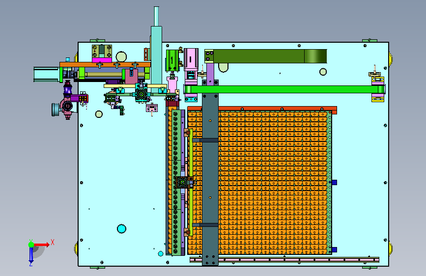This screenshot has width=426, height=276.
Task: Pick the magenta block under the top-left bracket
Action: click(102, 60)
